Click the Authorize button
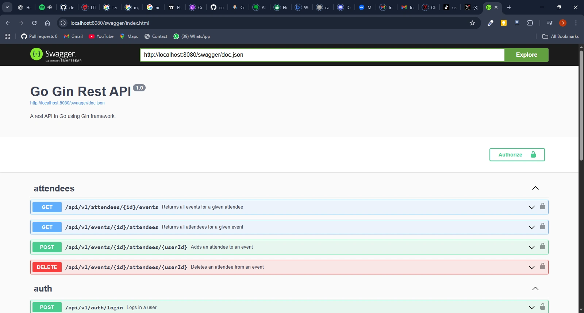The width and height of the screenshot is (584, 313). 517,155
